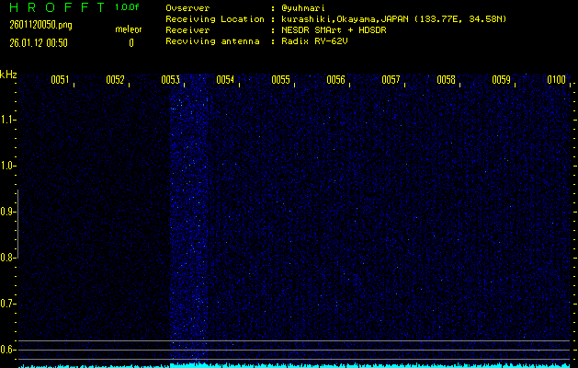This screenshot has height=368, width=578.
Task: Click the 0059 time marker
Action: click(501, 80)
